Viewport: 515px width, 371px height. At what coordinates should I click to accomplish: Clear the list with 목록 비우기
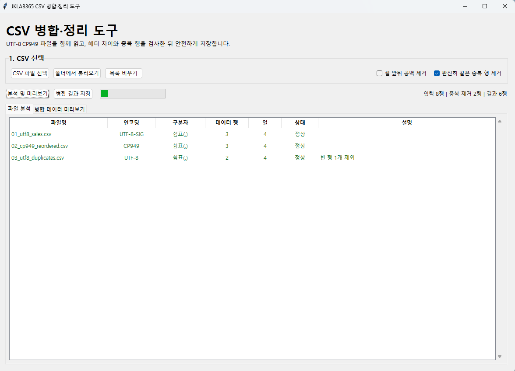pos(123,73)
